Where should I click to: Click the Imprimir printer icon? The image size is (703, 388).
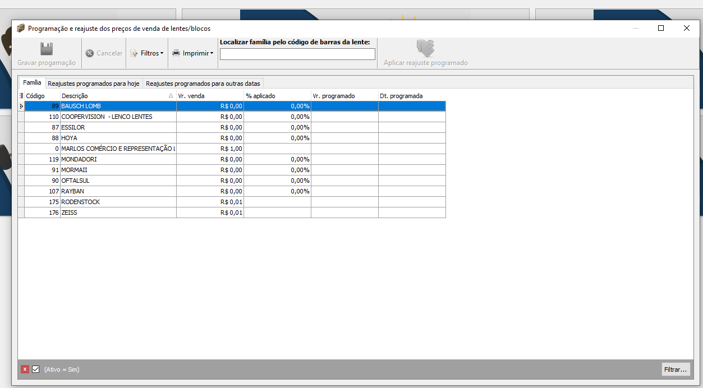[x=176, y=53]
